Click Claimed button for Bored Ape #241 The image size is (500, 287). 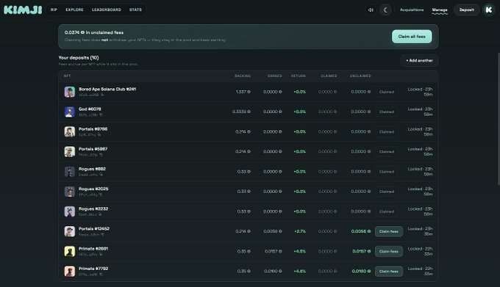click(x=387, y=92)
